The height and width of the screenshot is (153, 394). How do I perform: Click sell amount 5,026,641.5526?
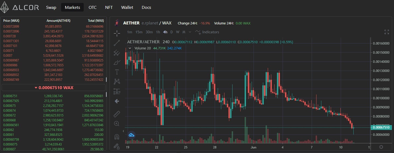[x=53, y=55]
